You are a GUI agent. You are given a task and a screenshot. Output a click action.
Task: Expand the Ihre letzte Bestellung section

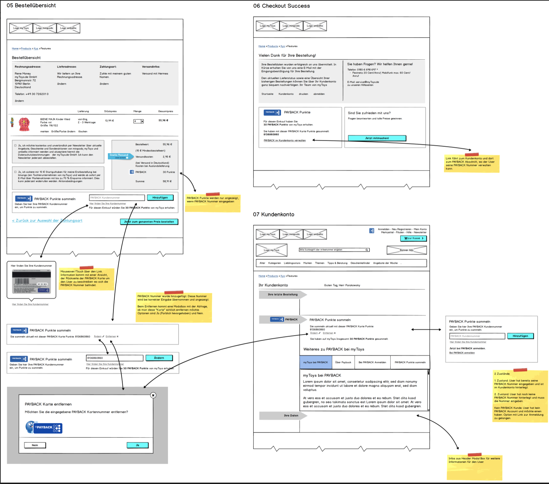click(283, 295)
